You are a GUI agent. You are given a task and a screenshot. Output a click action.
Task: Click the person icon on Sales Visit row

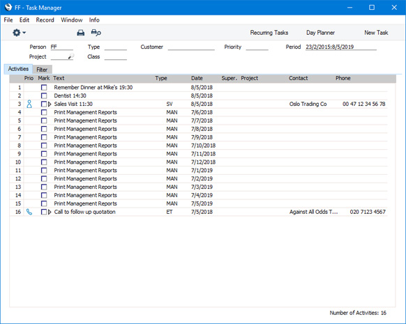(29, 104)
